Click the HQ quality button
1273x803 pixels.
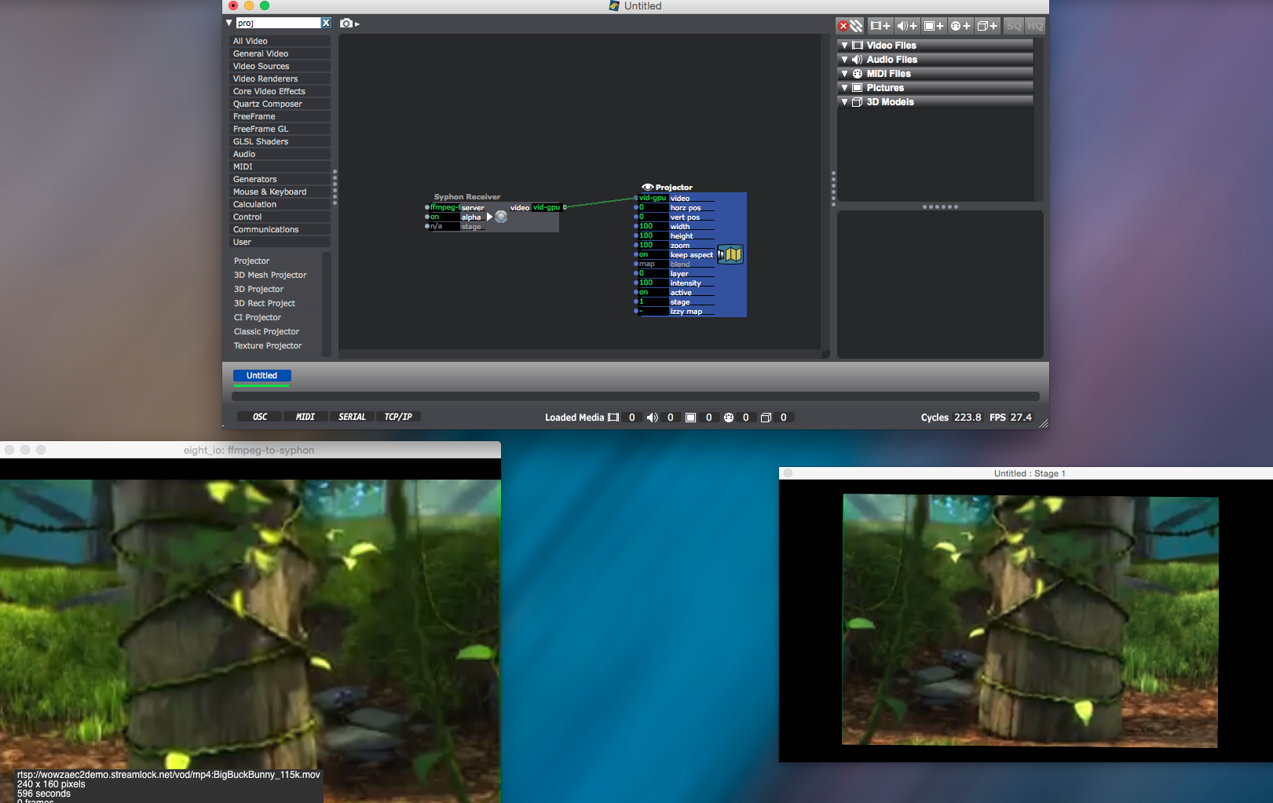(1035, 26)
